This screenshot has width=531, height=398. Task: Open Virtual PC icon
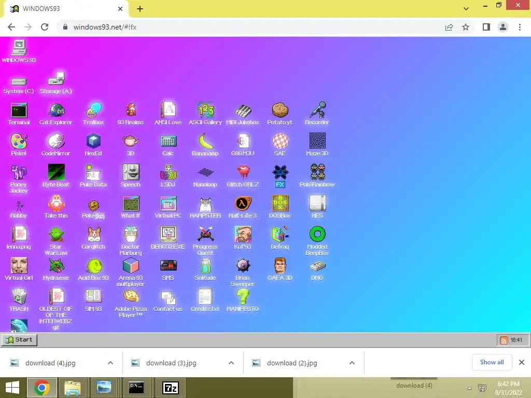[168, 207]
